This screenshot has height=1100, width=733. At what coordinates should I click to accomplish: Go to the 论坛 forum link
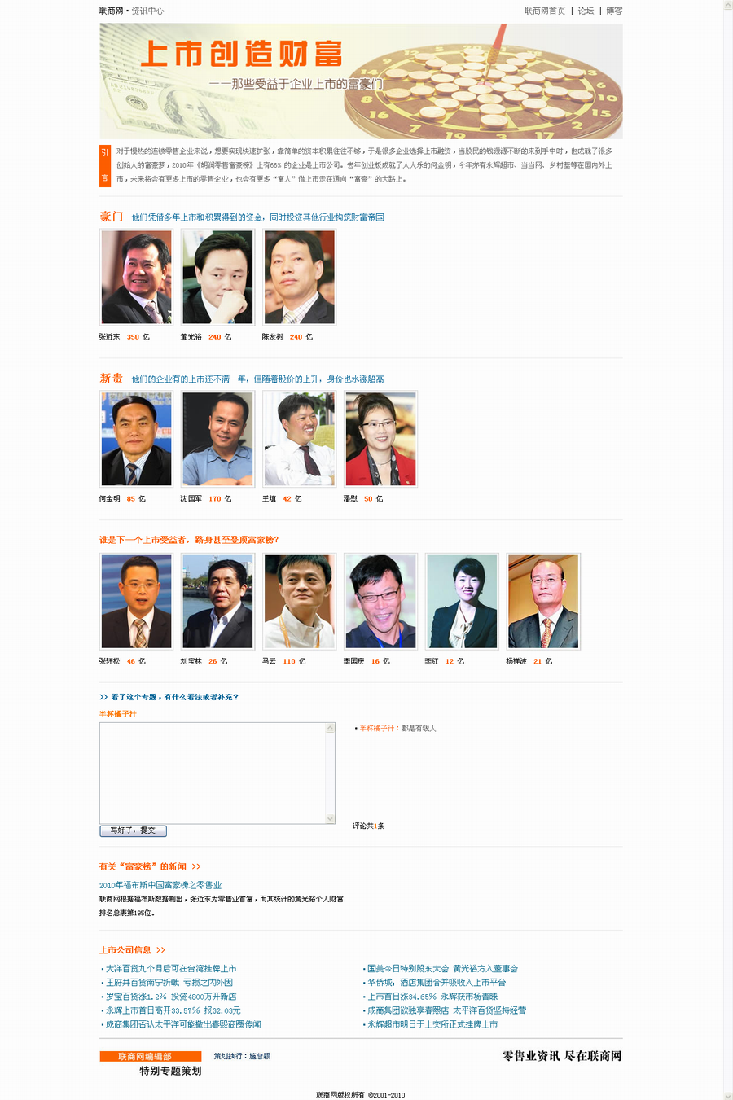pos(586,11)
